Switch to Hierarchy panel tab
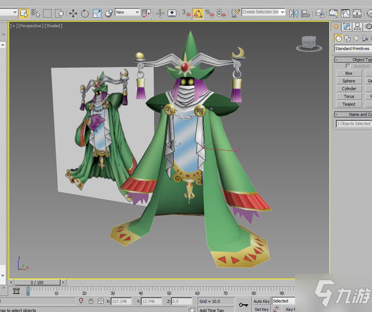372x312 pixels. (x=357, y=26)
